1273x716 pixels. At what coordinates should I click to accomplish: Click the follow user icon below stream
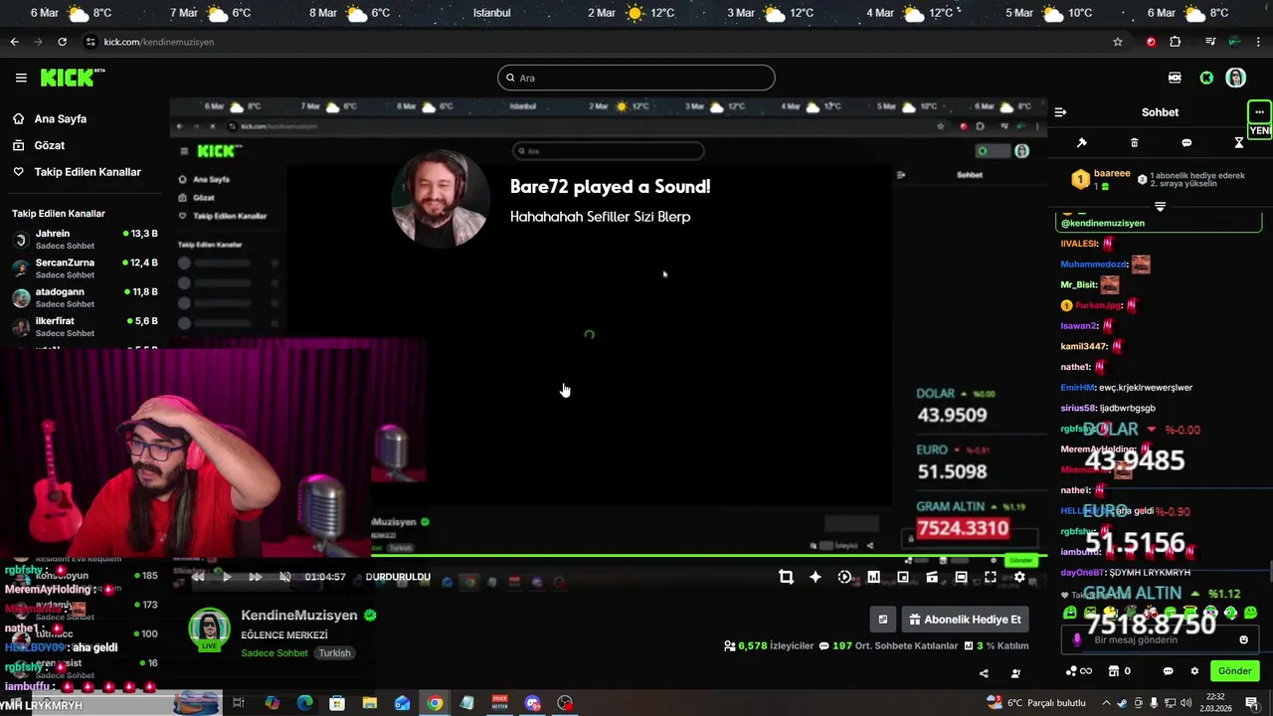tap(1015, 673)
